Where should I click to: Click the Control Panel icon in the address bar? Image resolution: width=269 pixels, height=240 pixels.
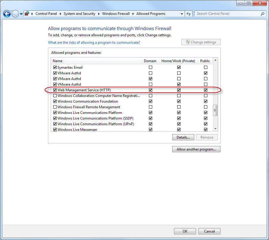(27, 14)
